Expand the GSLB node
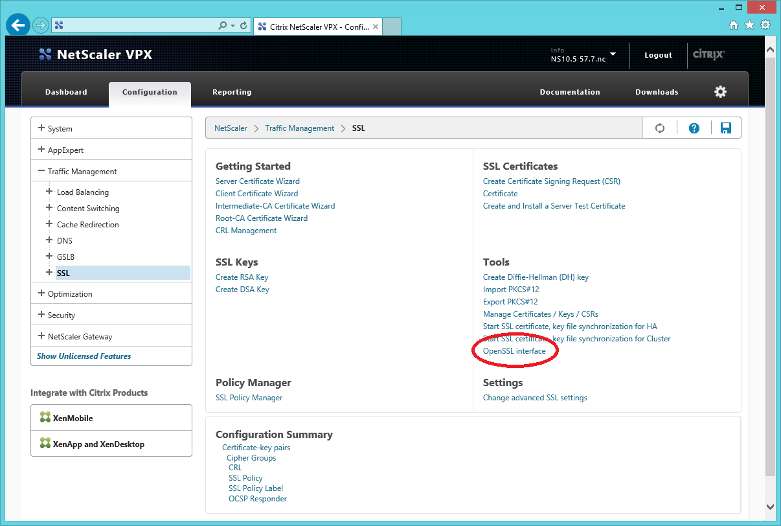 (49, 257)
